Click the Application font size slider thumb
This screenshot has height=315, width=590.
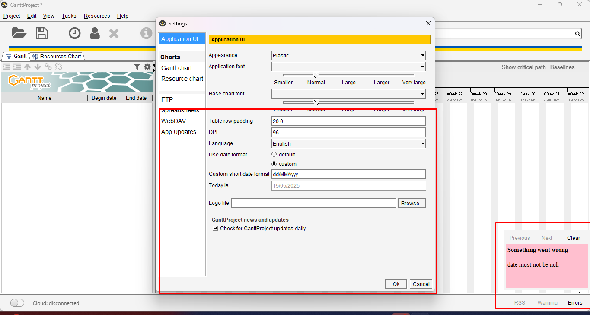(x=316, y=75)
